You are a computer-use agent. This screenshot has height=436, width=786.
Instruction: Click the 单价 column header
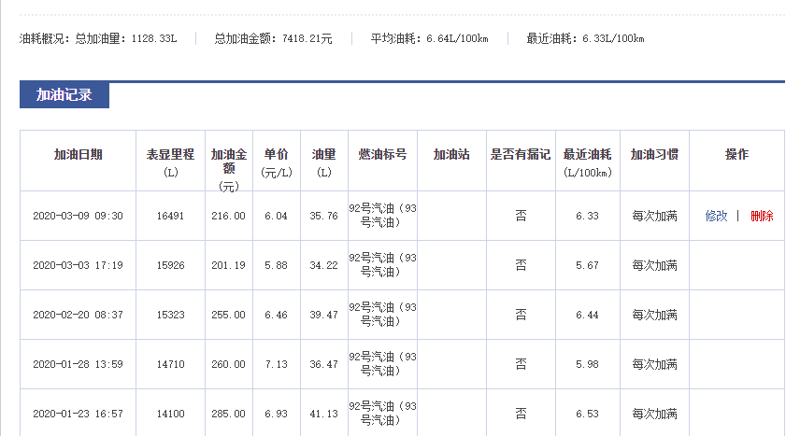point(276,155)
